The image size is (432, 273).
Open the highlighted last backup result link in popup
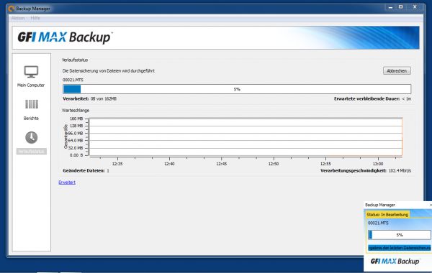click(x=399, y=248)
